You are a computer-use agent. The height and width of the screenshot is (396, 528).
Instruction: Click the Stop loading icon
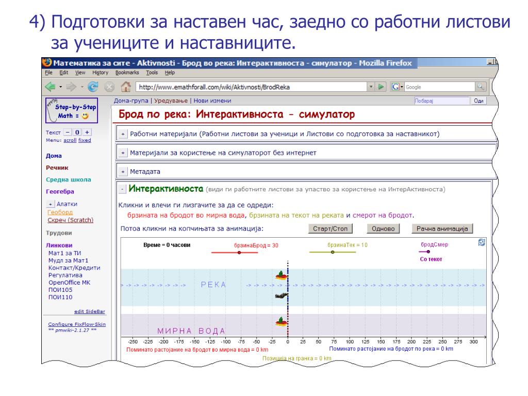click(x=109, y=87)
